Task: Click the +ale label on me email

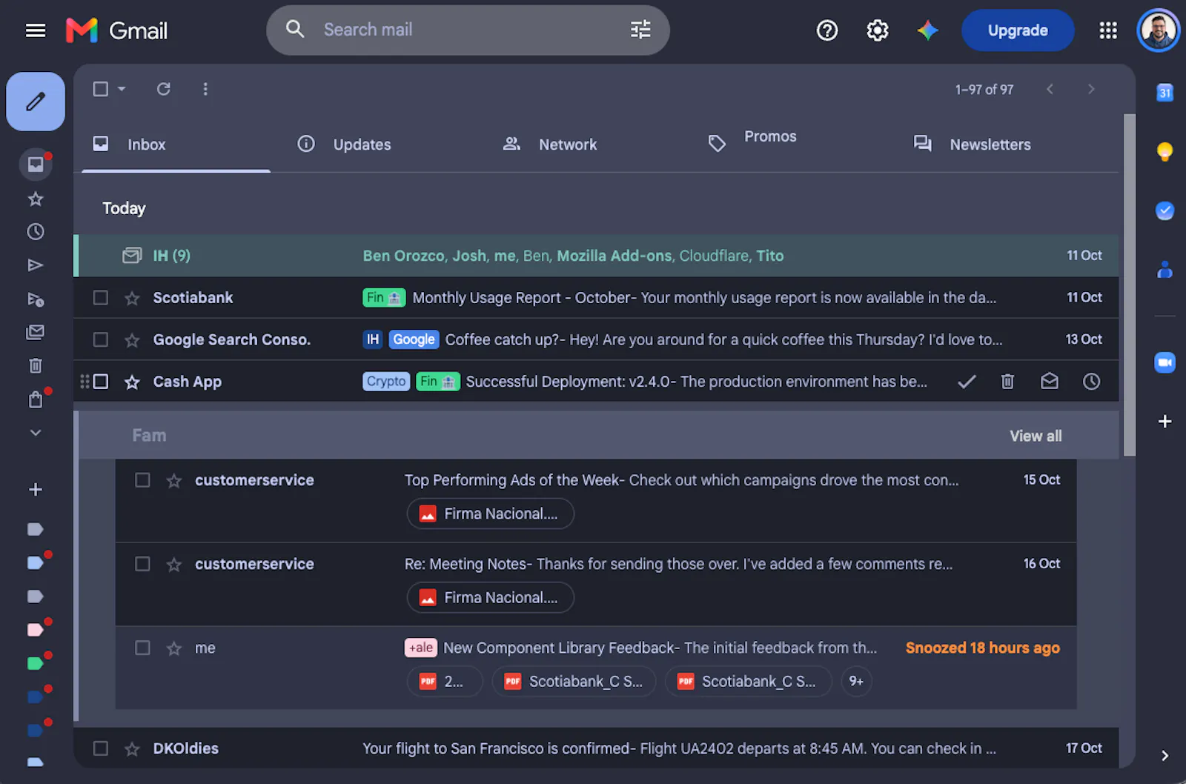Action: tap(421, 648)
